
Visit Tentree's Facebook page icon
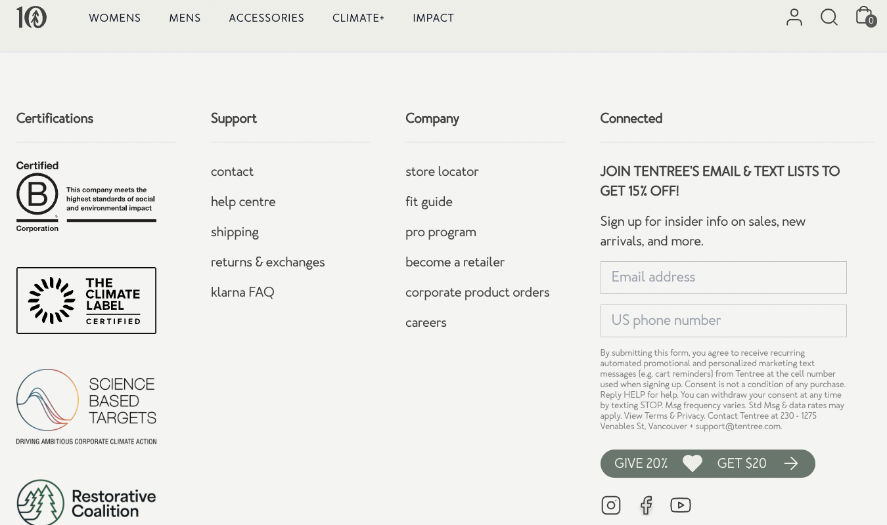(647, 505)
